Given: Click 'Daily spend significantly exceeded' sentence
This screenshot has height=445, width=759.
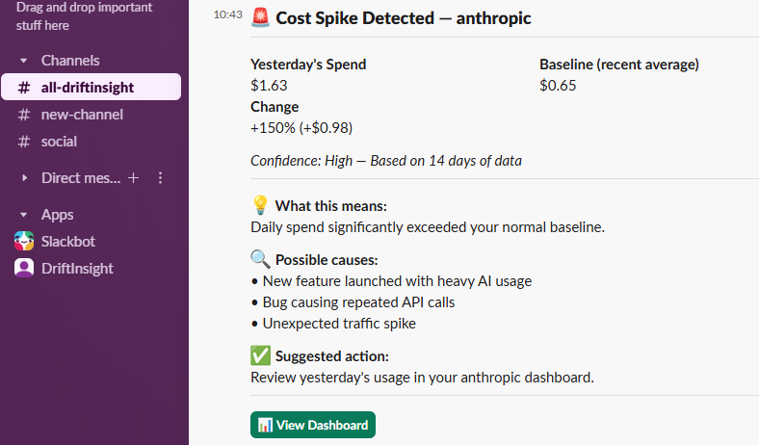Looking at the screenshot, I should [428, 227].
